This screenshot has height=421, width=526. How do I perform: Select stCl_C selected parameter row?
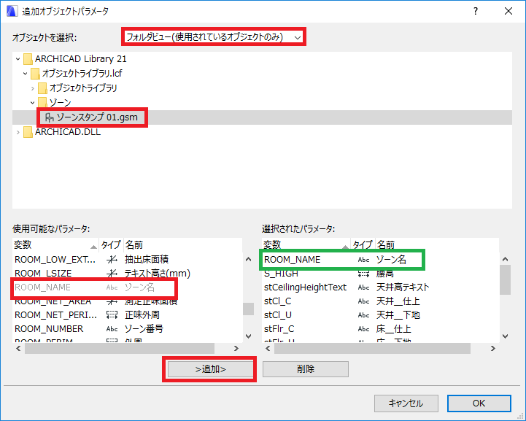point(380,301)
